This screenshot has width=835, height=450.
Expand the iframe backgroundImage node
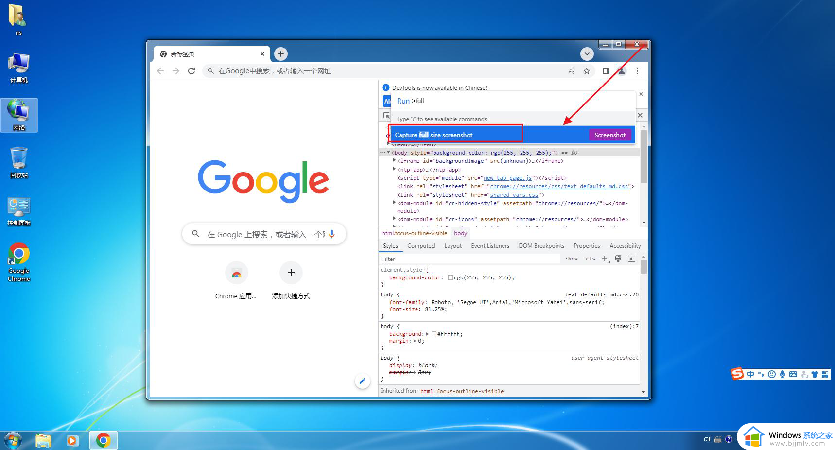[x=394, y=161]
